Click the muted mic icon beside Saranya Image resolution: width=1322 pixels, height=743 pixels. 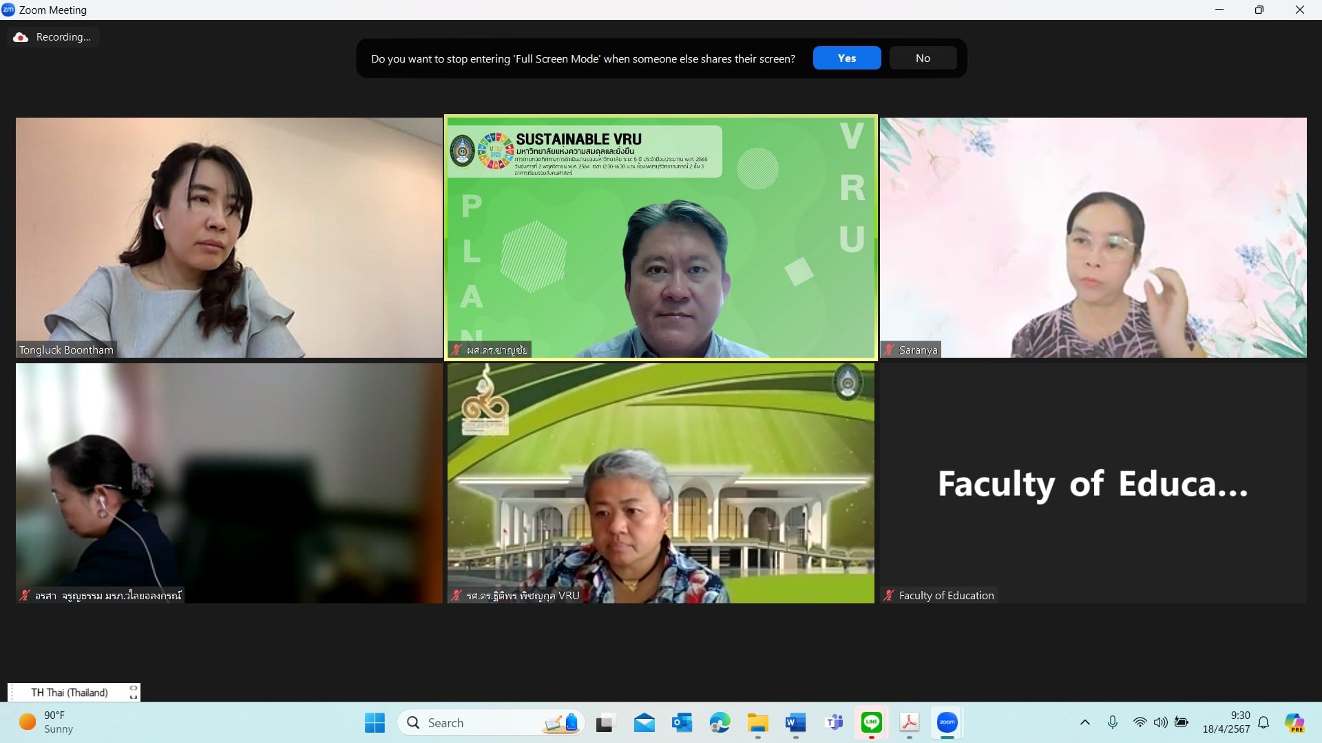coord(889,349)
